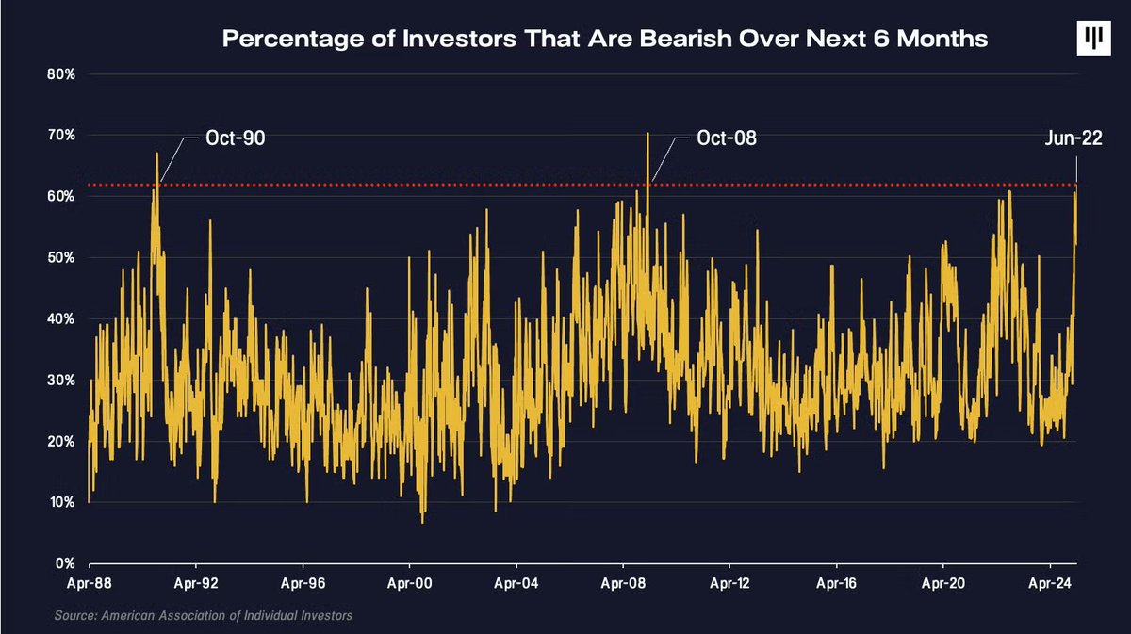
Task: Select the Oct-90 peak annotation label
Action: click(x=236, y=139)
